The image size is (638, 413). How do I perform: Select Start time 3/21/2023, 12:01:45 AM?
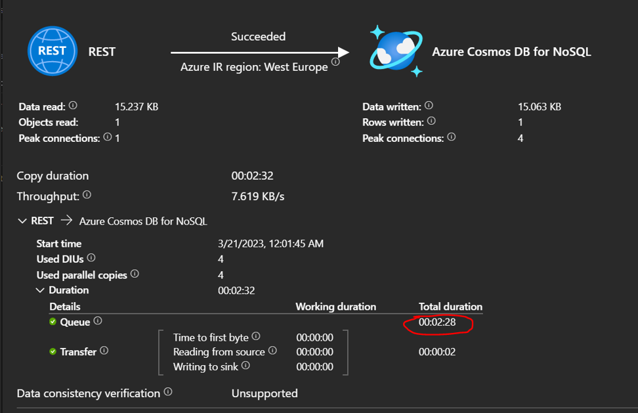point(270,244)
